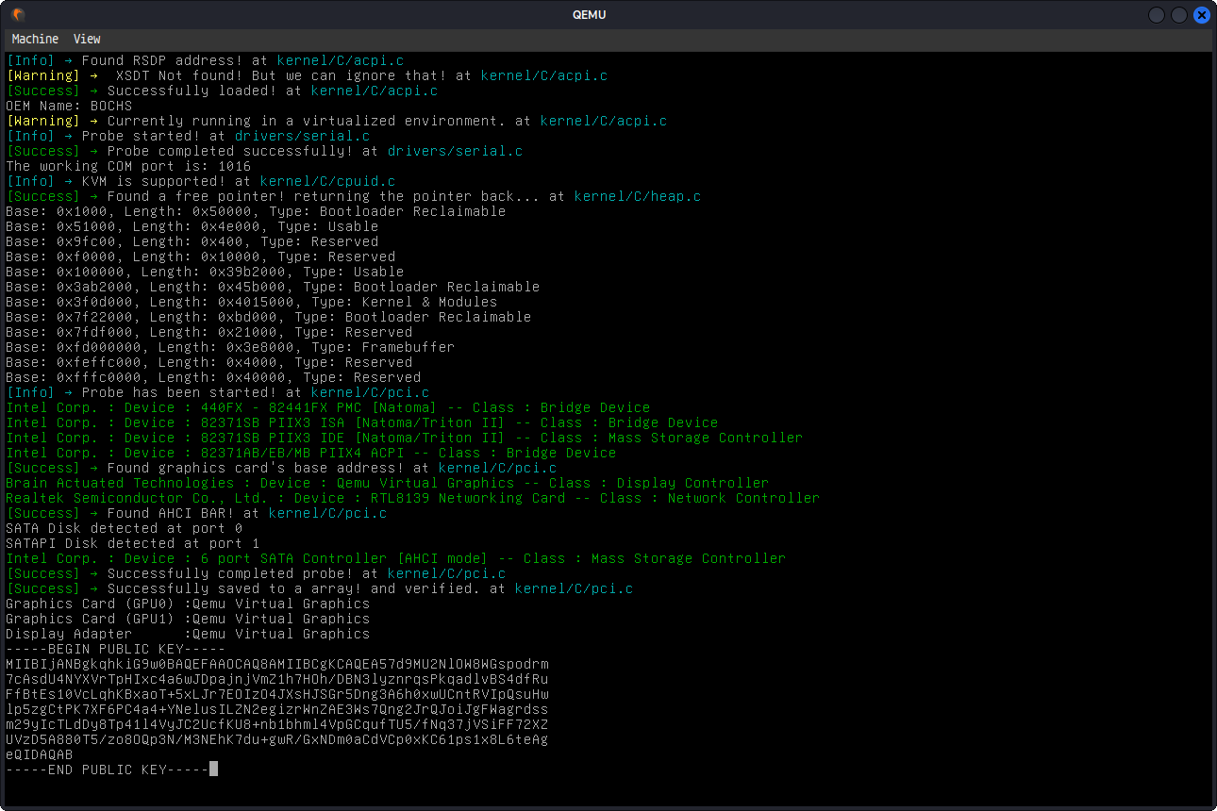Click the '6 port SATA Controller' line
The height and width of the screenshot is (811, 1217).
pos(396,558)
